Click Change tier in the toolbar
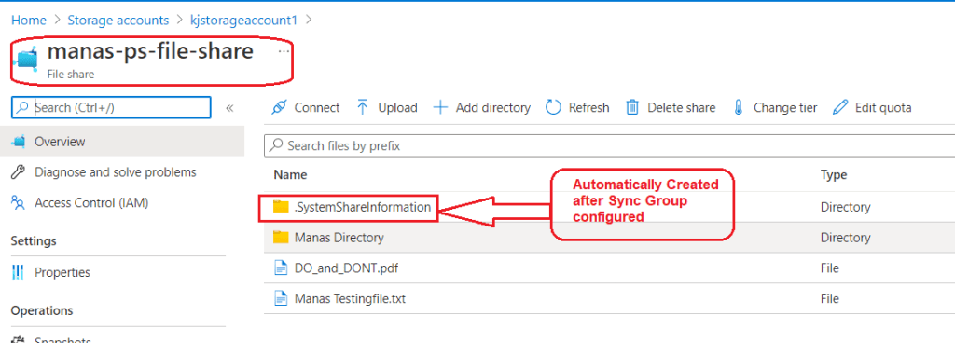 (775, 107)
